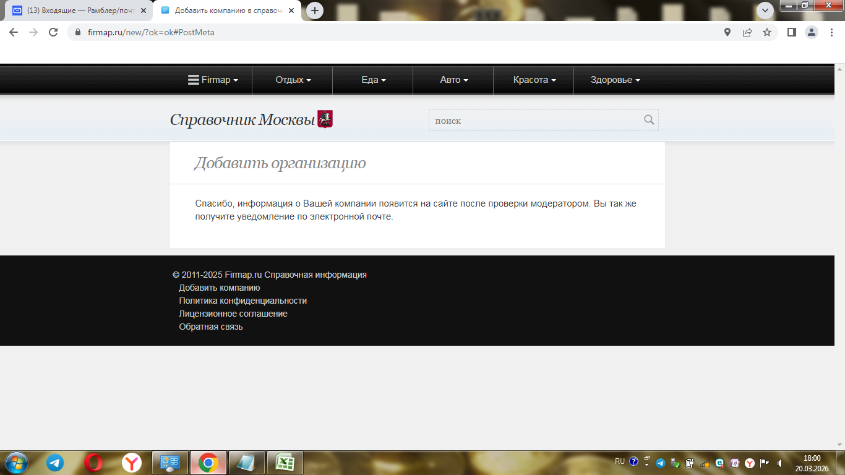Click the blue help question-mark tray icon
This screenshot has width=845, height=475.
[x=633, y=461]
